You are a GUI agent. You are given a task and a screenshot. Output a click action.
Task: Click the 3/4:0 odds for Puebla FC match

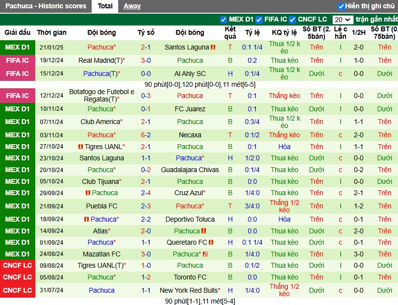252,206
